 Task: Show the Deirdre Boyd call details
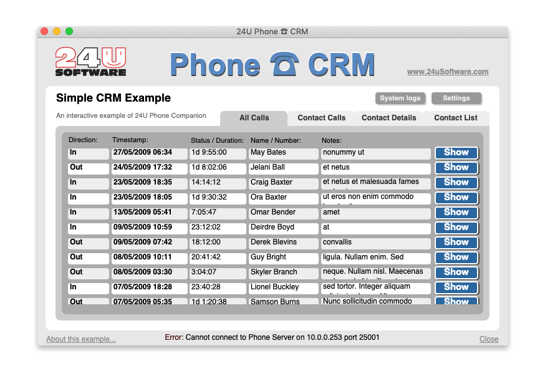pyautogui.click(x=456, y=228)
